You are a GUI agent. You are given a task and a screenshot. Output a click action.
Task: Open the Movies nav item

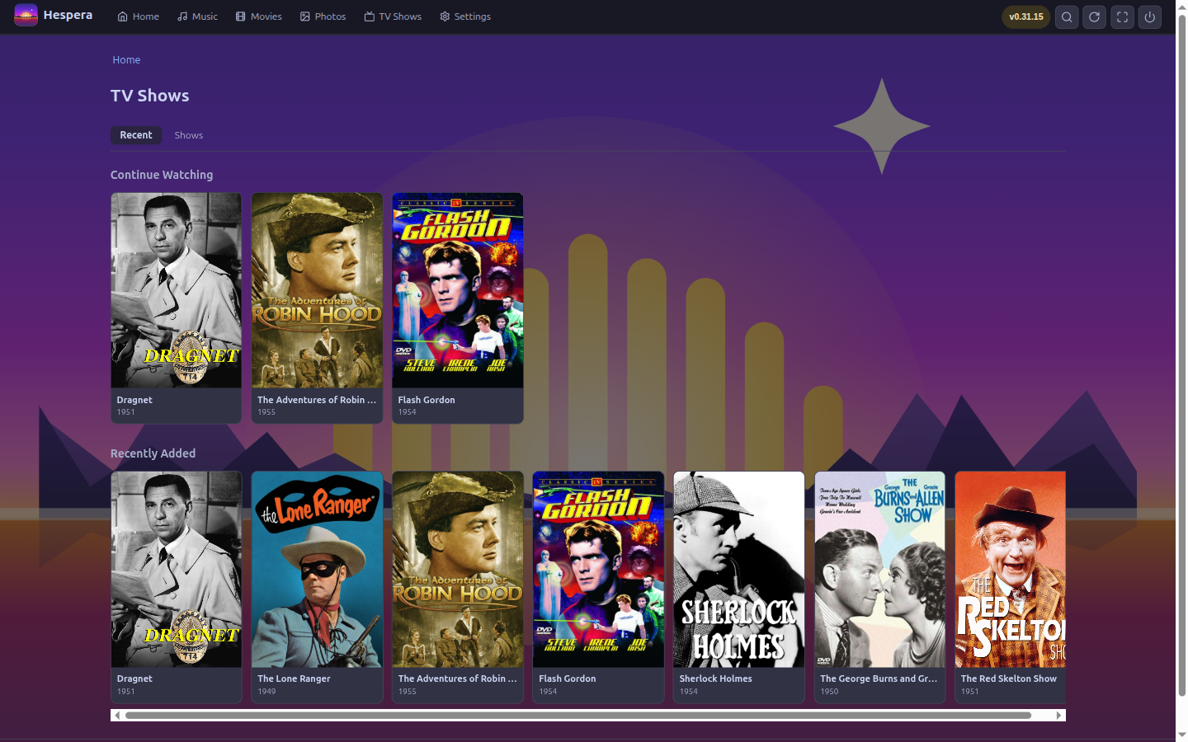tap(258, 16)
